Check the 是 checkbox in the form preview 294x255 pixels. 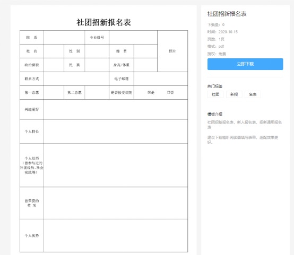pos(149,92)
